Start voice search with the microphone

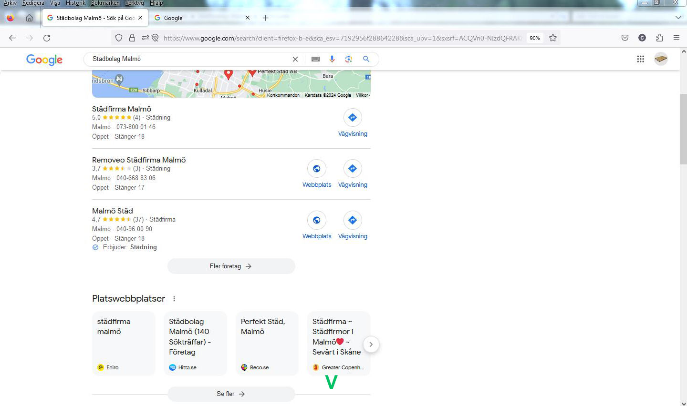click(x=332, y=59)
